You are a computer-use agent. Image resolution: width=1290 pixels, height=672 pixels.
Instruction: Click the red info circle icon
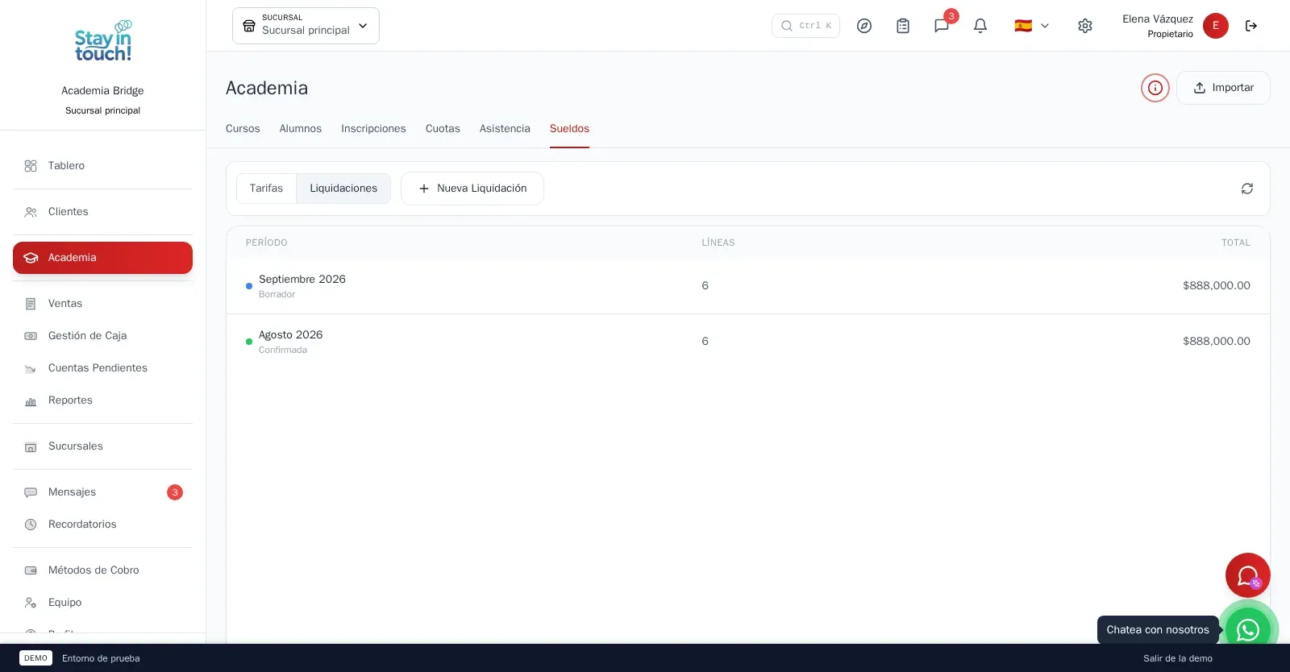(1155, 88)
